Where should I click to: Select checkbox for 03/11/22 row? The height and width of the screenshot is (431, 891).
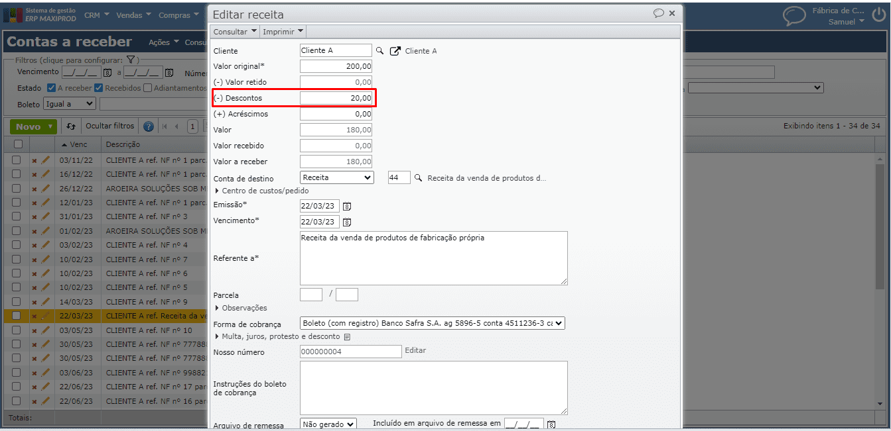[x=16, y=160]
